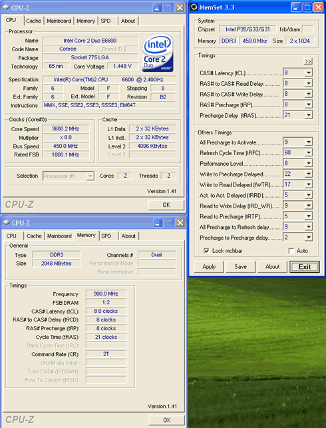Open Precharge to Precharge delay dropdown

pyautogui.click(x=309, y=237)
